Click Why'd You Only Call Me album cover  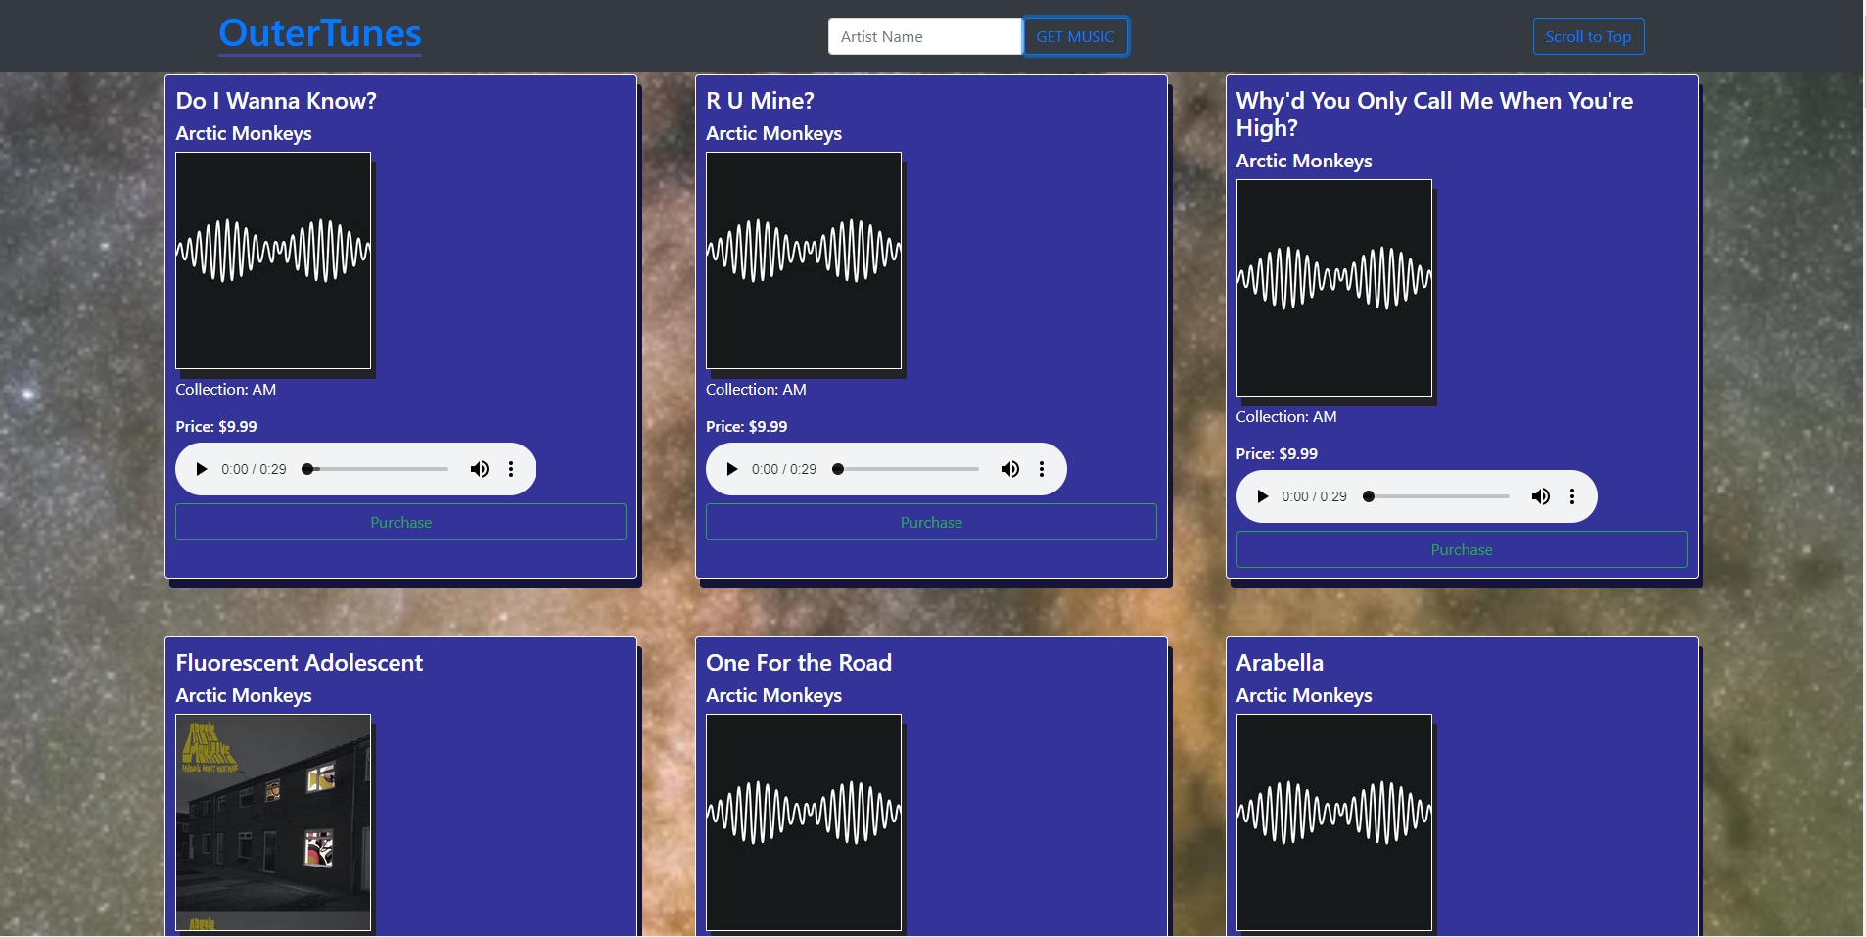click(1334, 288)
